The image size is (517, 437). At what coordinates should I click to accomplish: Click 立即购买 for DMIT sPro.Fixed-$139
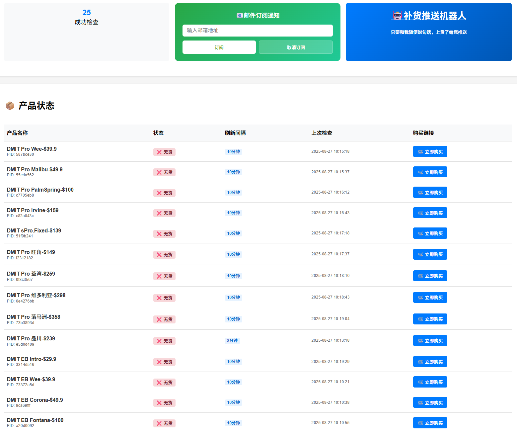[430, 233]
